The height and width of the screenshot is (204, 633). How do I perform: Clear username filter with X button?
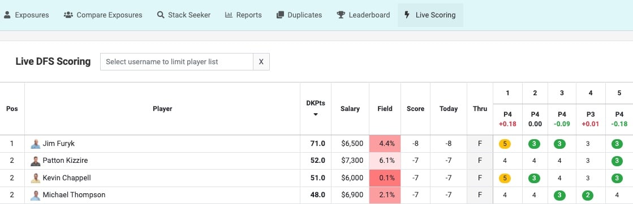tap(261, 61)
